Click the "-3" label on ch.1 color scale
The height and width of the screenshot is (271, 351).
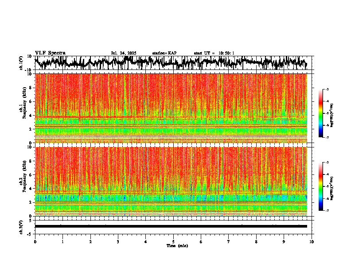(x=327, y=89)
